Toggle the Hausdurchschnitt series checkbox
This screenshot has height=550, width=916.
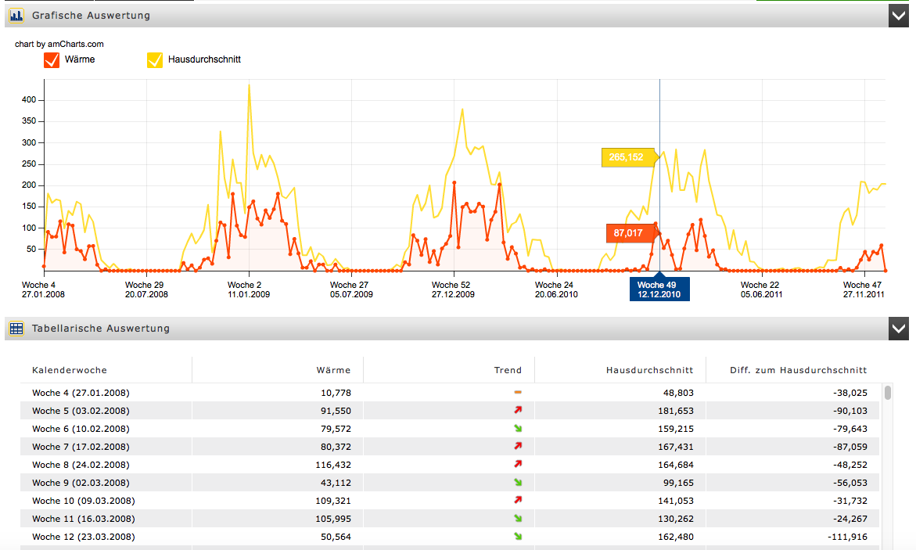tap(155, 60)
